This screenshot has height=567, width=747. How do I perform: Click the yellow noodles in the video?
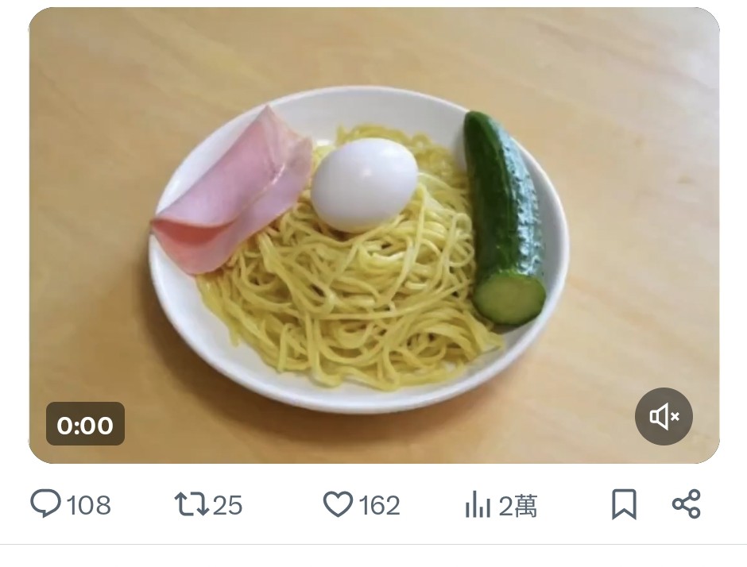pyautogui.click(x=353, y=305)
